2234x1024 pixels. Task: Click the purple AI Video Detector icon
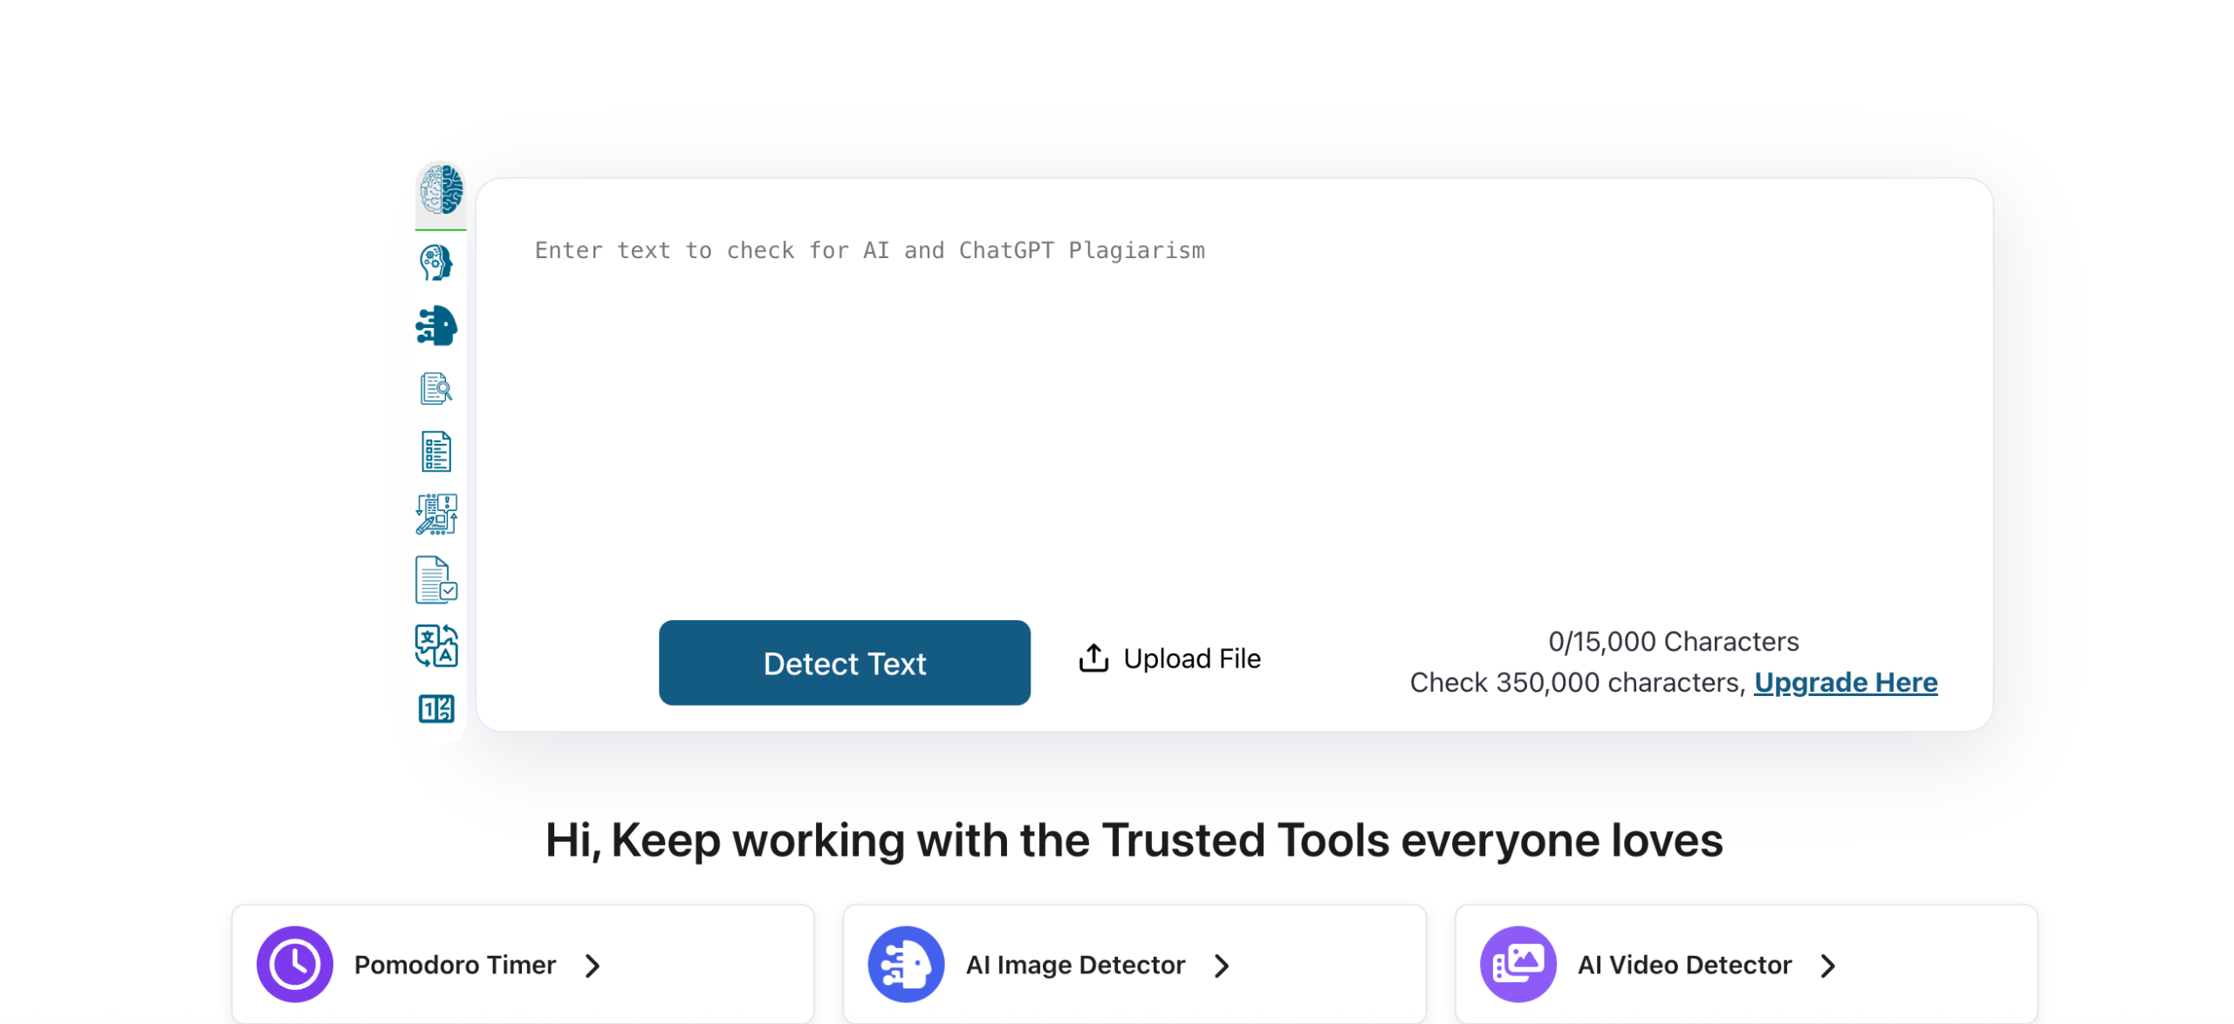coord(1517,965)
